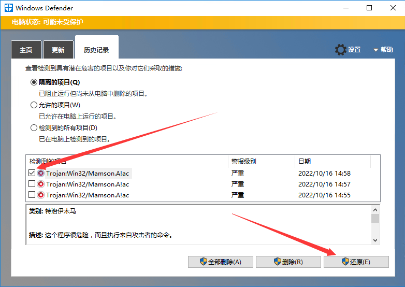405x287 pixels.
Task: Click the description scrollbar down arrow
Action: tap(375, 240)
